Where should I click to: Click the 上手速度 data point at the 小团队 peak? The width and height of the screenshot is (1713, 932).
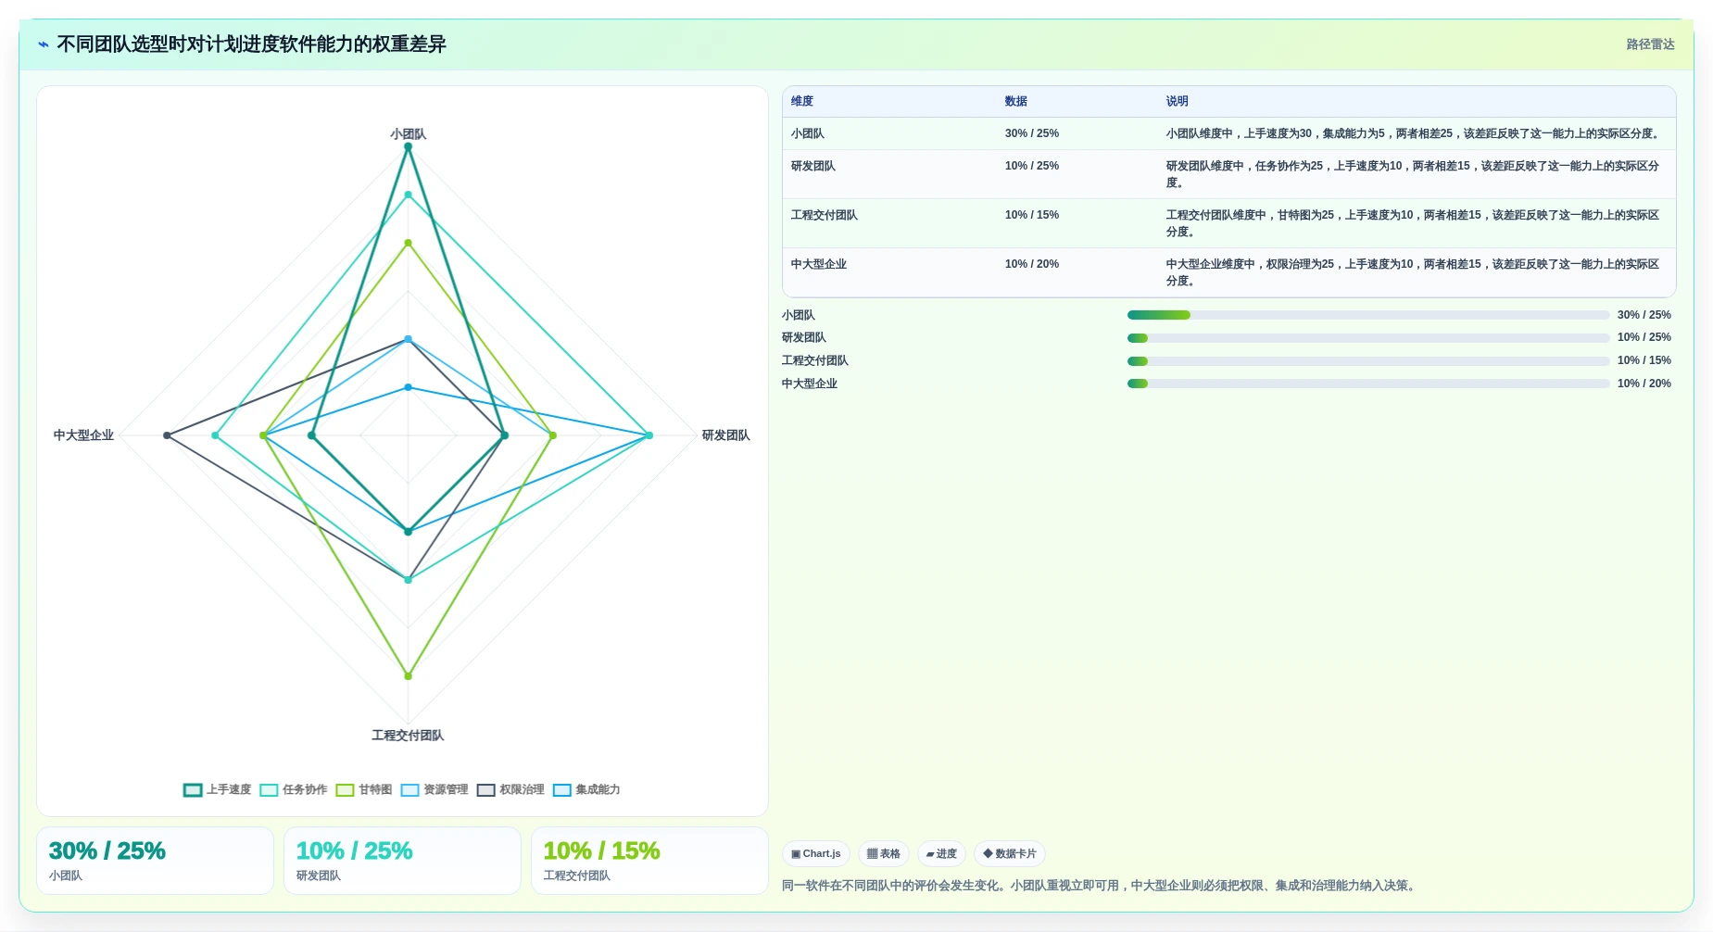(408, 146)
